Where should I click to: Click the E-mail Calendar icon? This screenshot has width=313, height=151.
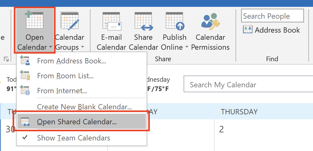[x=111, y=21]
